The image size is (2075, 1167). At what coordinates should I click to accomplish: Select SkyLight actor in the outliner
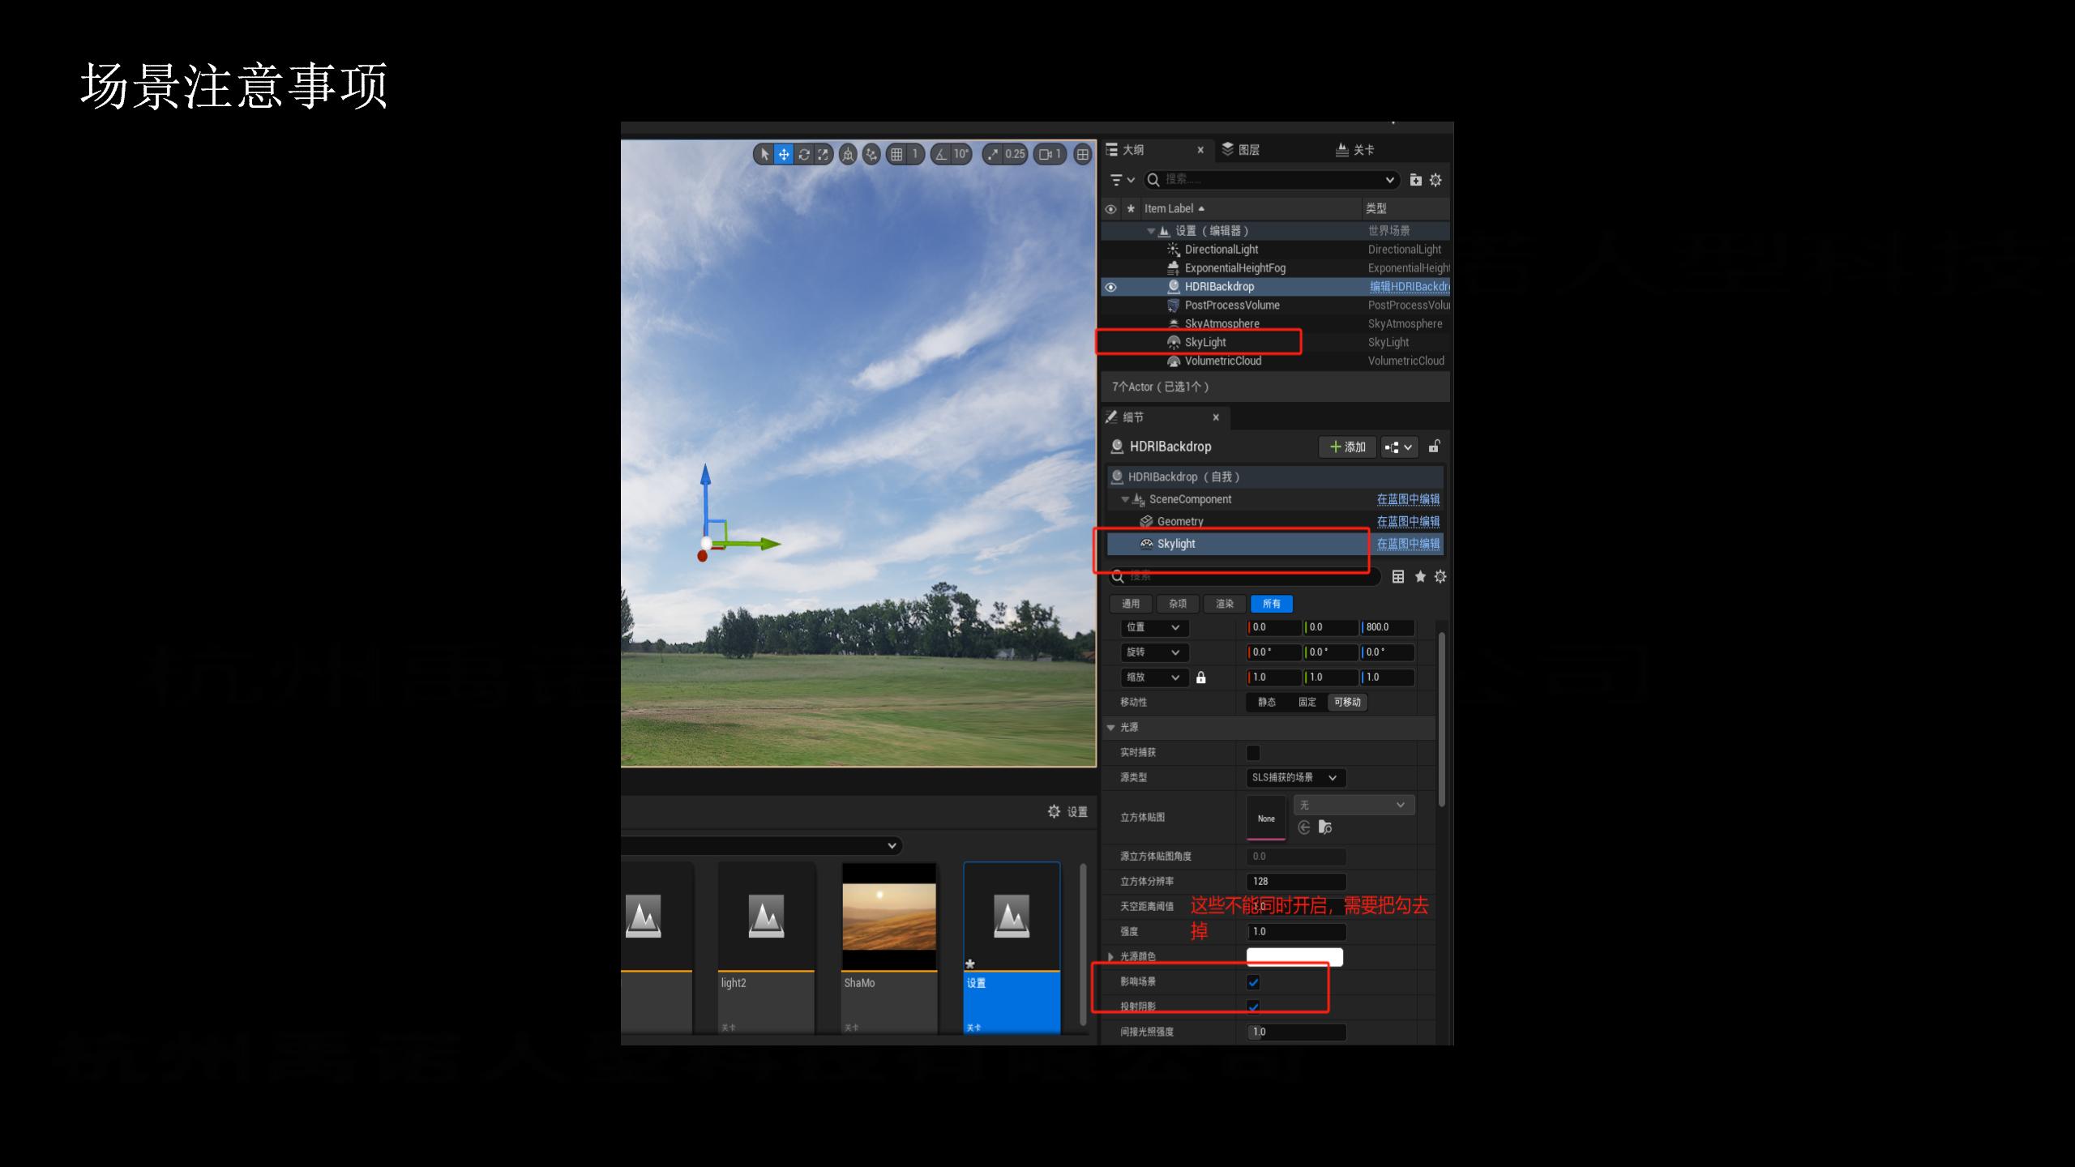(x=1205, y=343)
